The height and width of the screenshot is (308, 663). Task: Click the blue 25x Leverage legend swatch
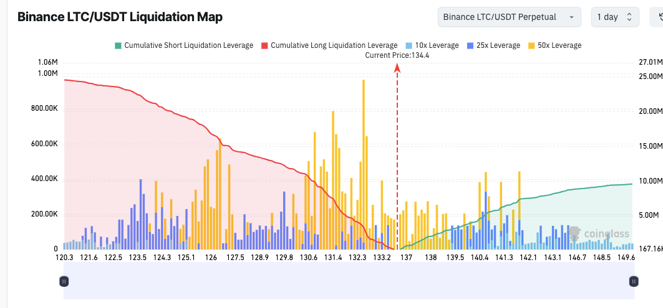[x=471, y=45]
